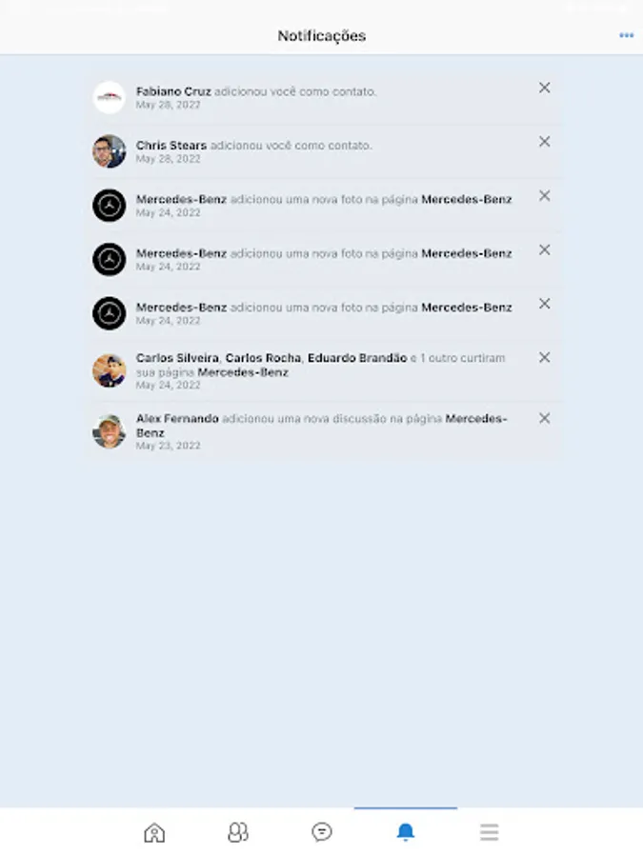Dismiss the third Mercedes-Benz photo notification
Image resolution: width=643 pixels, height=857 pixels.
[544, 304]
